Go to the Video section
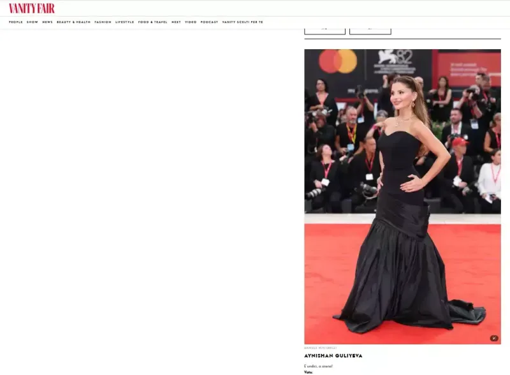The width and height of the screenshot is (510, 375). [x=191, y=22]
